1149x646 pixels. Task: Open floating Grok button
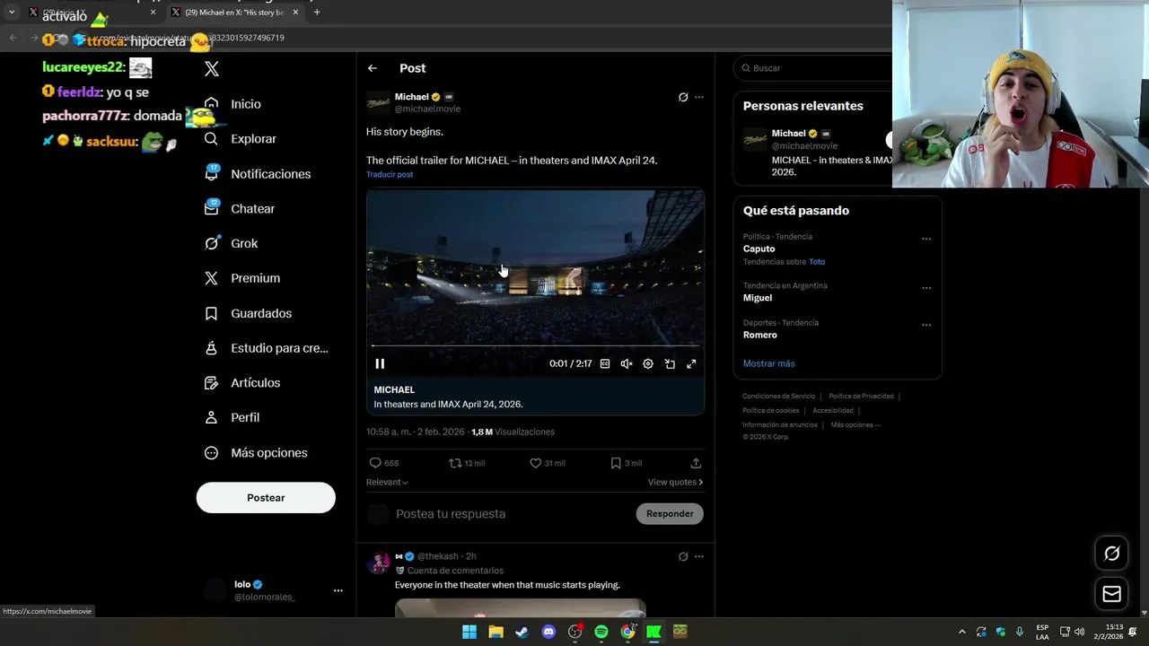1112,554
